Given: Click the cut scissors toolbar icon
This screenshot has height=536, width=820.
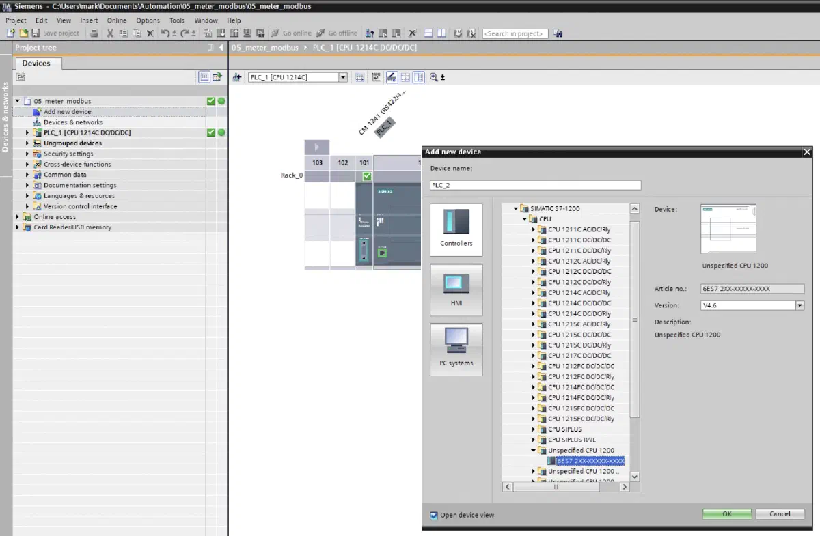Looking at the screenshot, I should [110, 33].
